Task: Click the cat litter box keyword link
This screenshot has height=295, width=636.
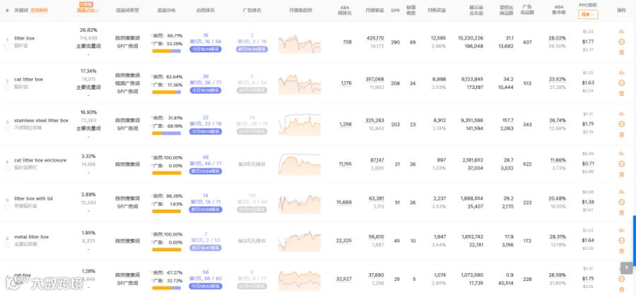Action: 28,80
